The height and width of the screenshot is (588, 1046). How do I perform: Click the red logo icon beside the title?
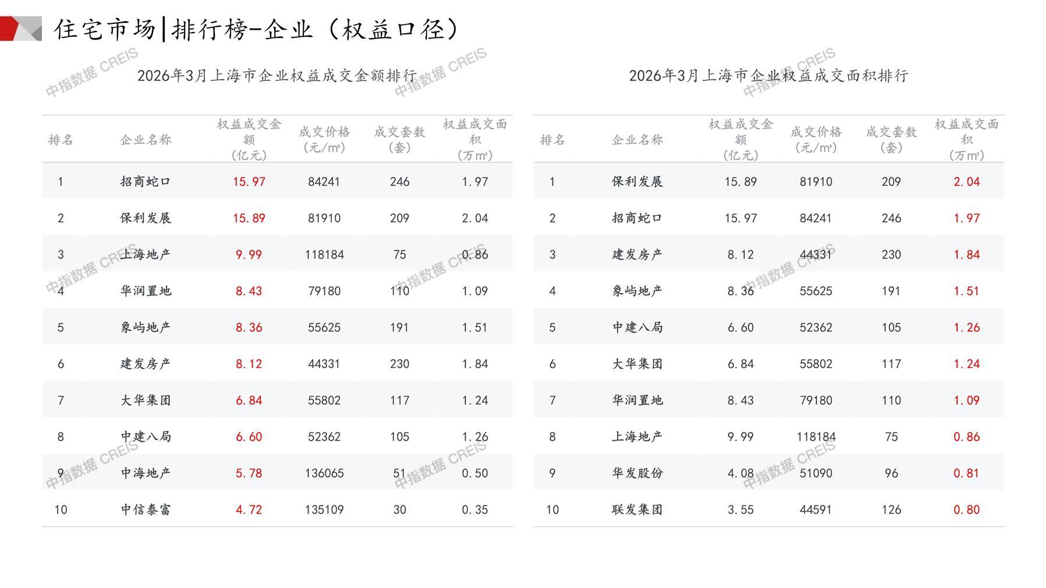[x=20, y=29]
